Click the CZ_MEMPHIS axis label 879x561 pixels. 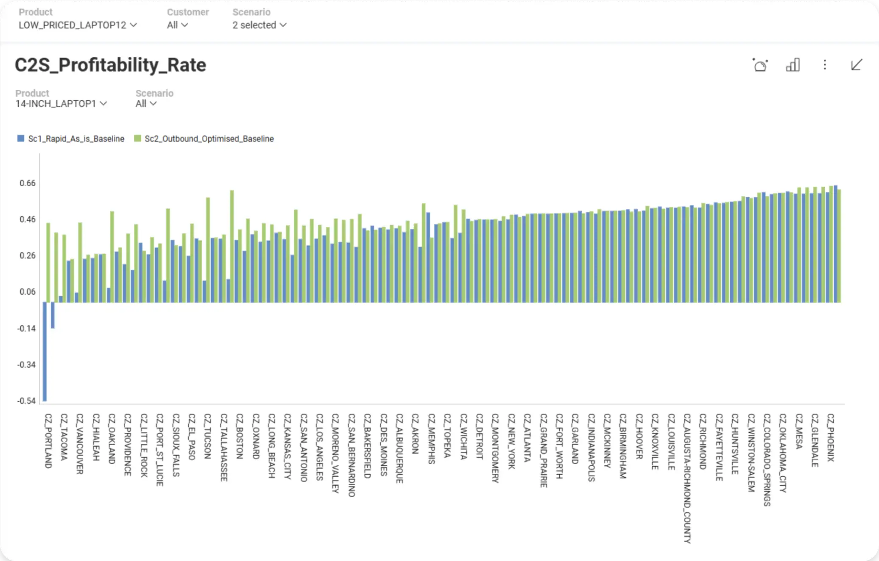(x=431, y=439)
